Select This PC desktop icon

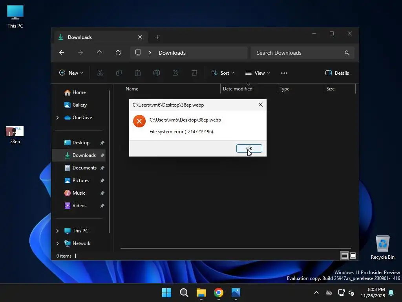(15, 16)
